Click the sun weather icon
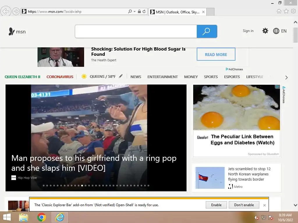Image resolution: width=298 pixels, height=223 pixels. [84, 76]
